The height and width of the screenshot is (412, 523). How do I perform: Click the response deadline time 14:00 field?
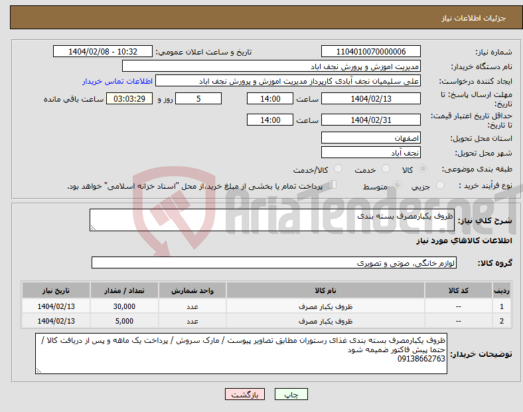270,98
